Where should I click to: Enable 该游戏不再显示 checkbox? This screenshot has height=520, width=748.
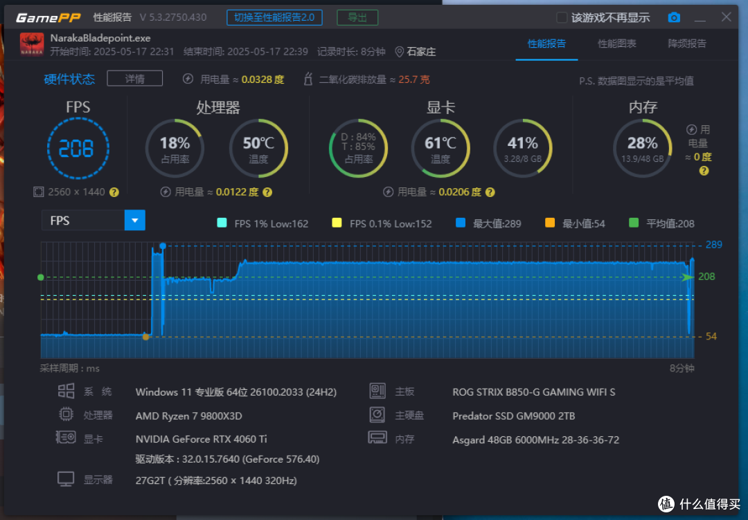coord(562,17)
